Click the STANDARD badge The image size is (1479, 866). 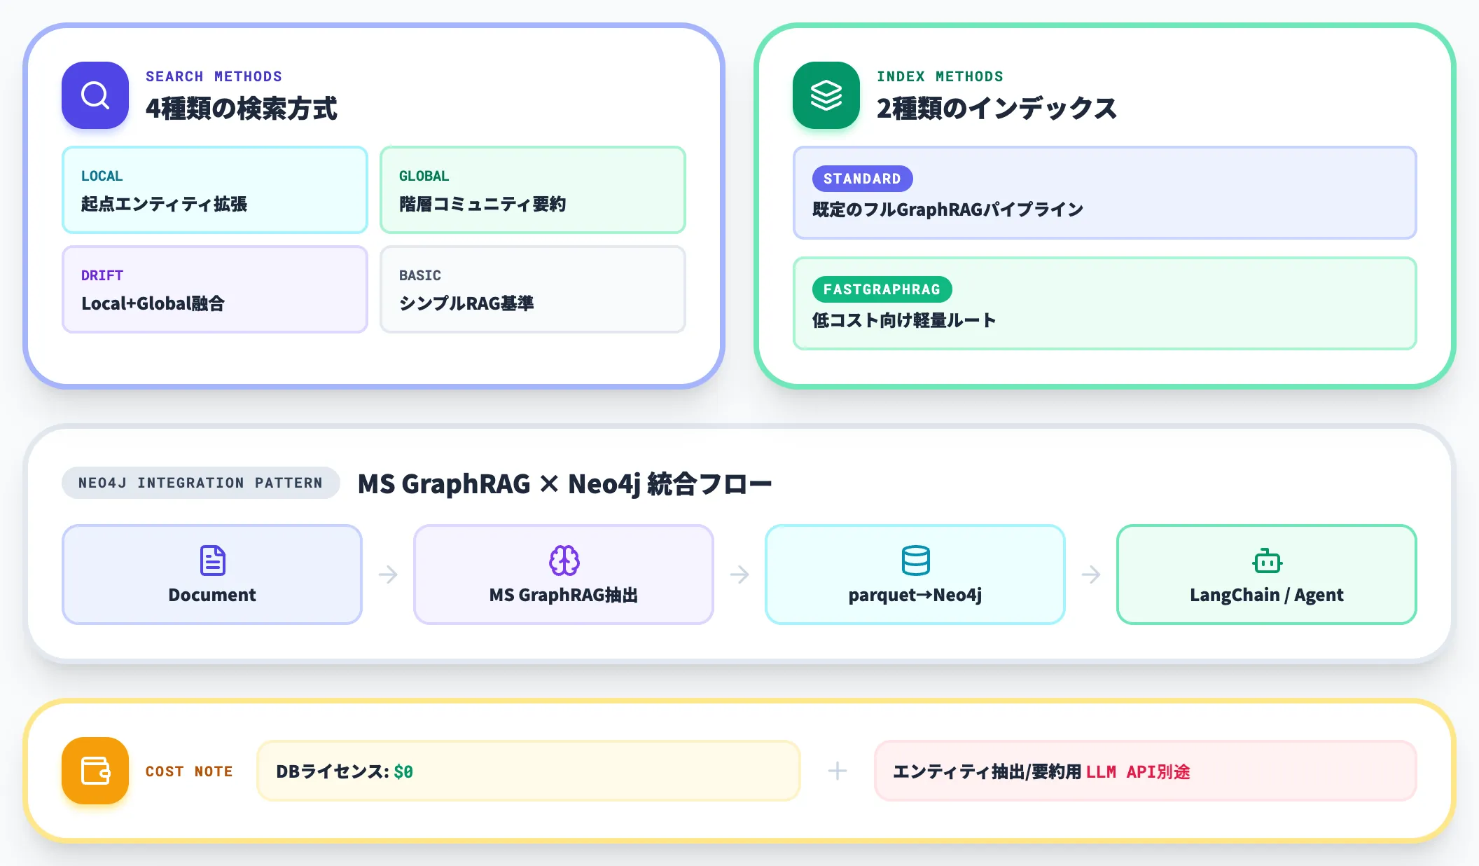[862, 179]
